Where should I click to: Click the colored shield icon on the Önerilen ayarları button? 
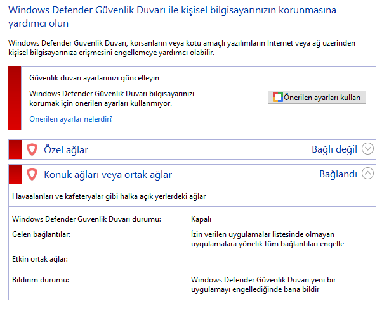[x=277, y=97]
